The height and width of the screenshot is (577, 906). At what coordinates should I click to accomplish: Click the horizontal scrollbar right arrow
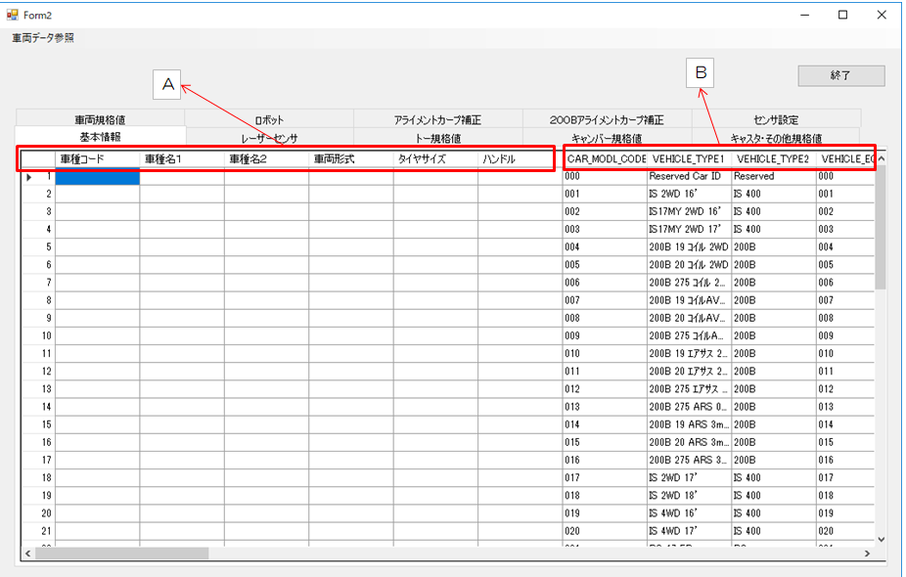coord(866,554)
